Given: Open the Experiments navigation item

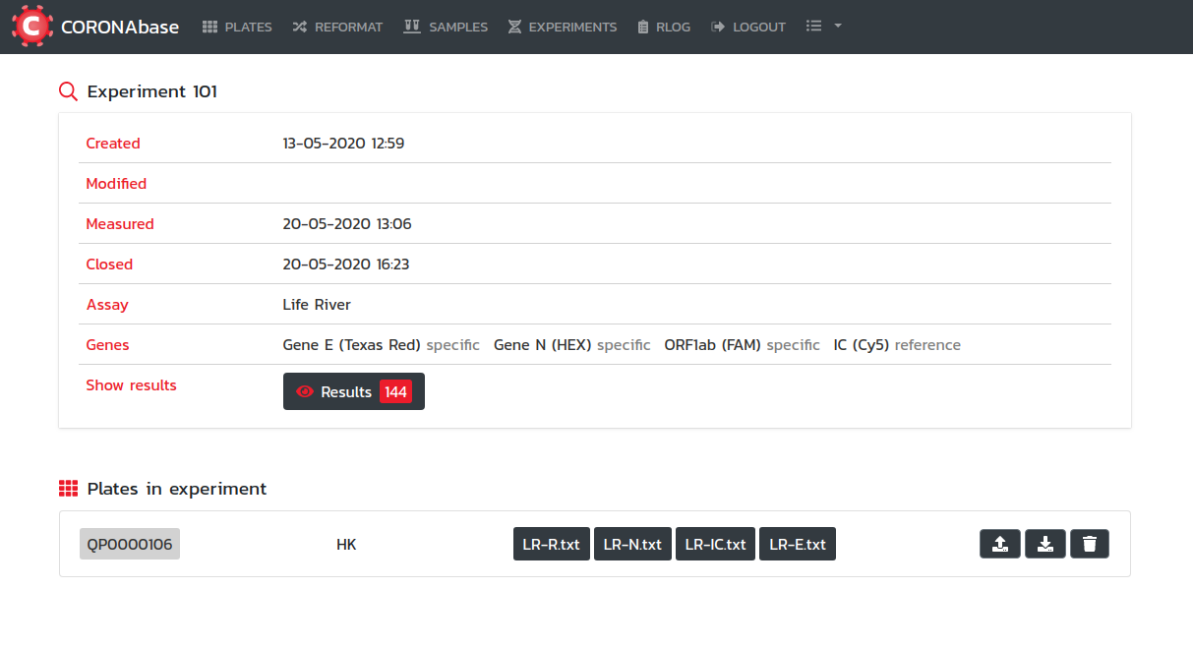Looking at the screenshot, I should pos(563,27).
